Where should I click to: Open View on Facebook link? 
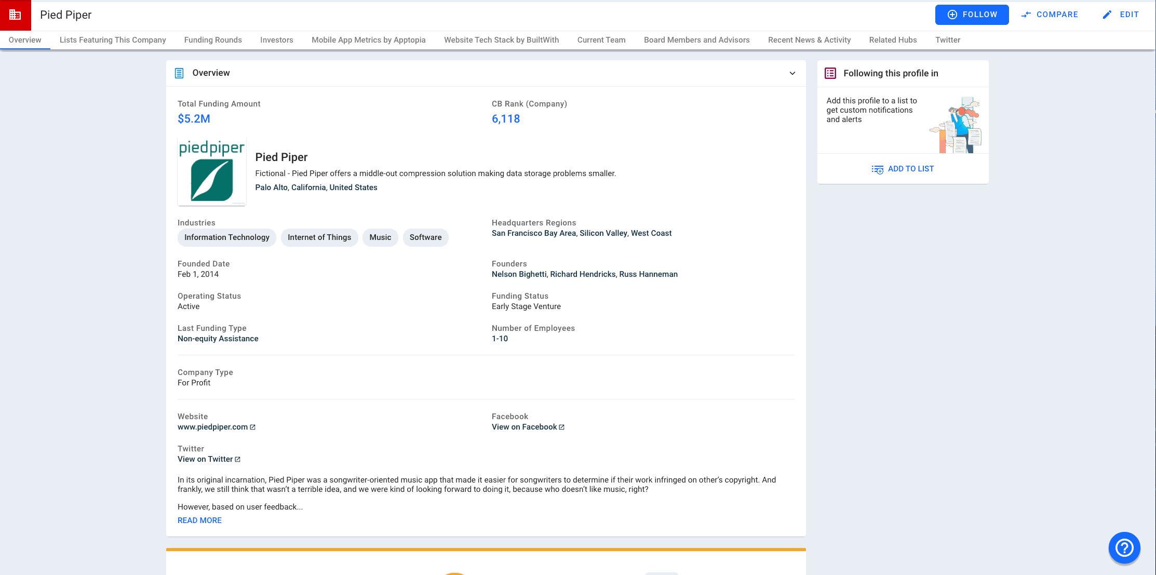[x=525, y=427]
